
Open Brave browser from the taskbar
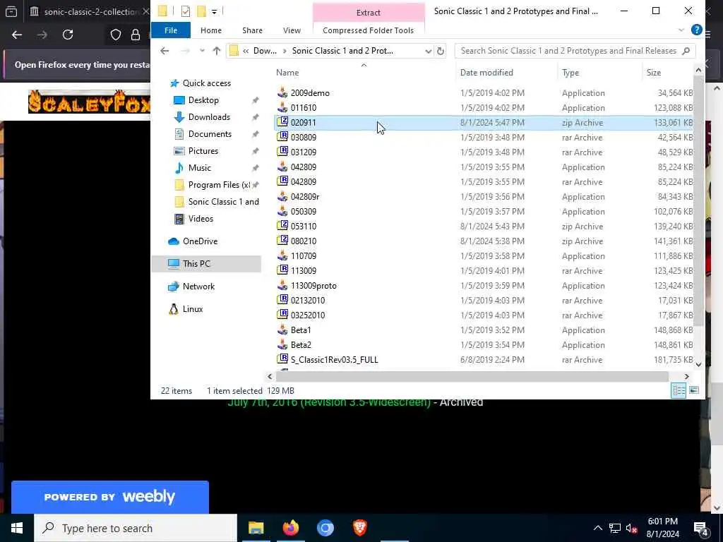tap(359, 528)
